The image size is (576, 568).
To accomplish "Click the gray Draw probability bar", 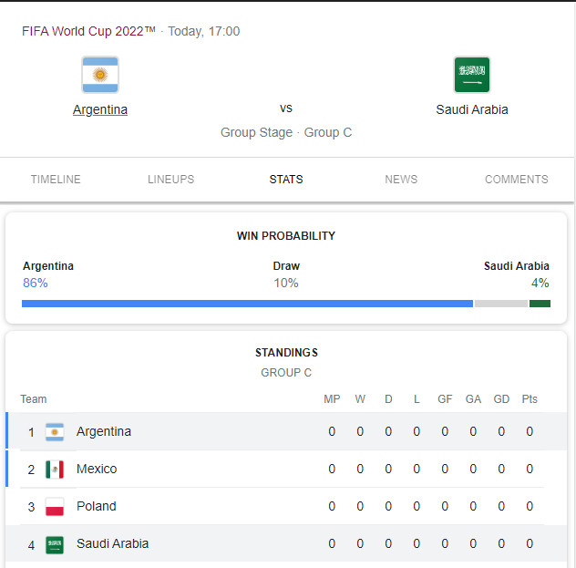I will coord(500,304).
